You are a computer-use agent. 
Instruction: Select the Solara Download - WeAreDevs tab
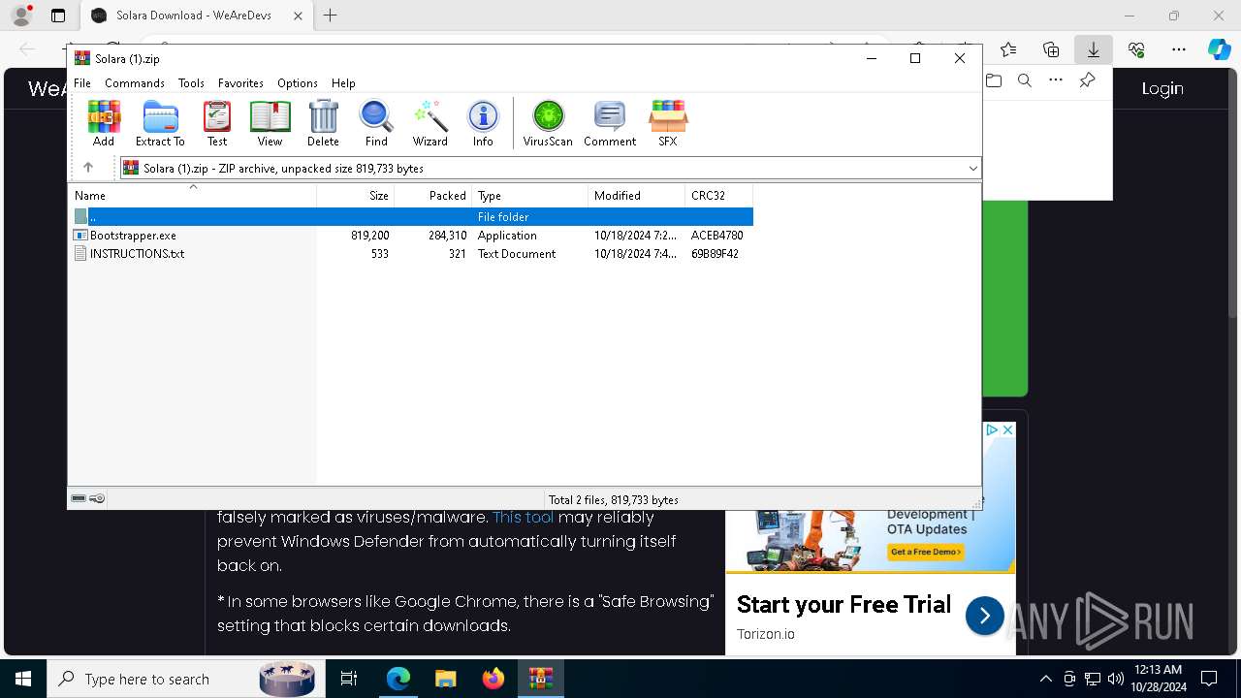click(x=197, y=16)
